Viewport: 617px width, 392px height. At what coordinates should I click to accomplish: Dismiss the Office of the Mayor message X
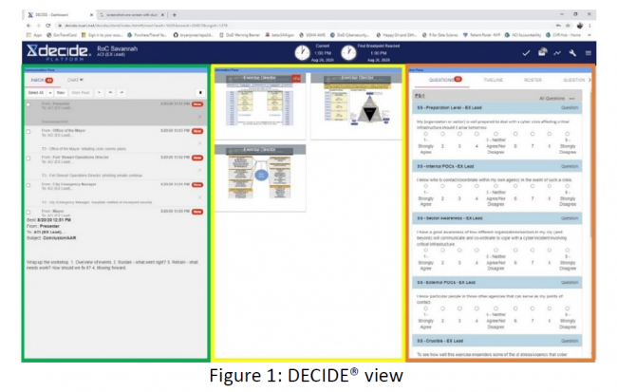tap(200, 143)
